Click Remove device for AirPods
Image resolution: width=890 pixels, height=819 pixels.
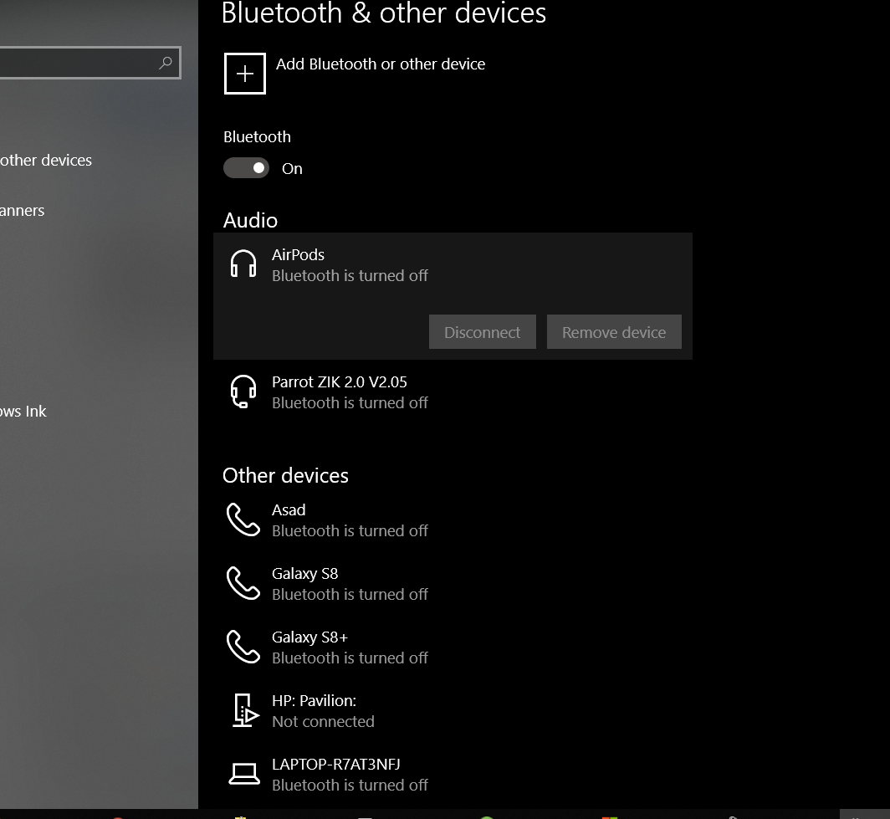pyautogui.click(x=614, y=332)
